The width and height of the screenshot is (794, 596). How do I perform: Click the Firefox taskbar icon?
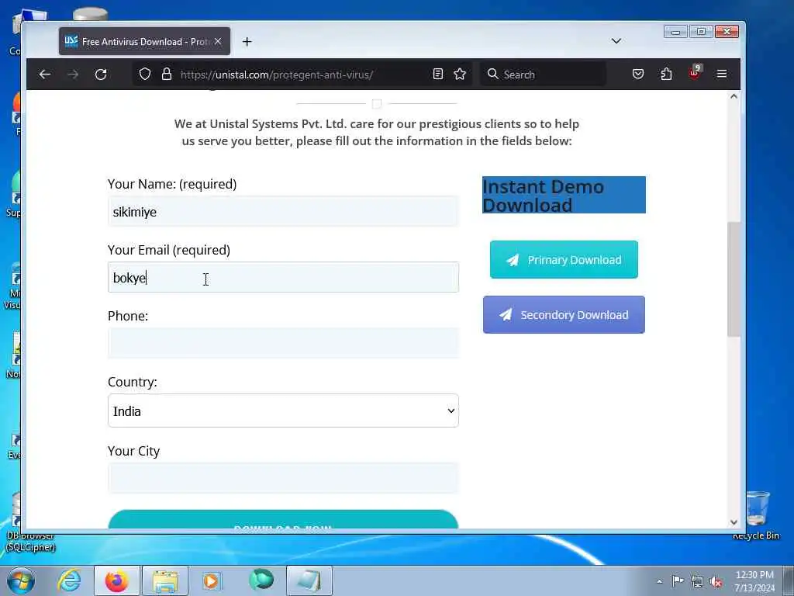point(116,580)
